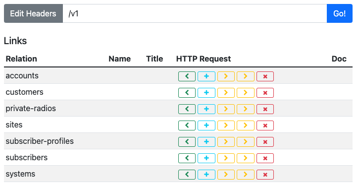Viewport: 359px width, 188px height.
Task: Click second yellow arrow PATCH button for systems
Action: [246, 175]
